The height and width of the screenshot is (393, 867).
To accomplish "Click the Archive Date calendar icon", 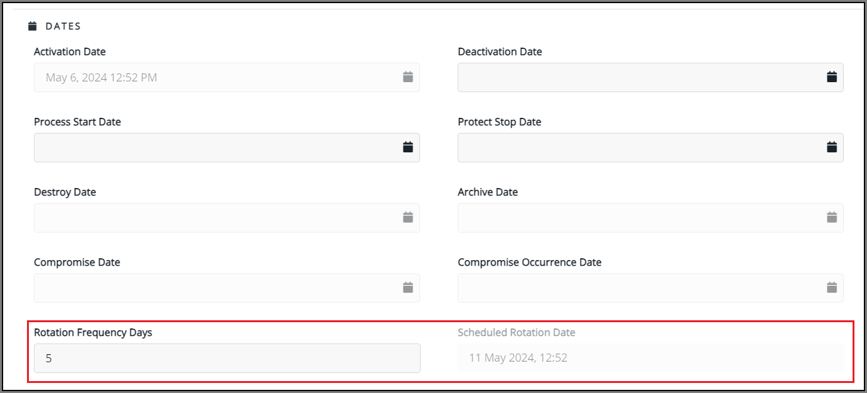I will coord(832,217).
